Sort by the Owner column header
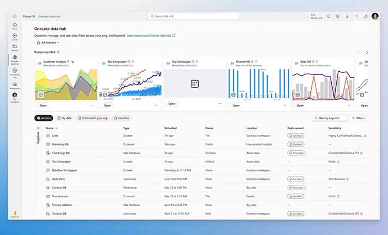388x235 pixels. pos(209,128)
